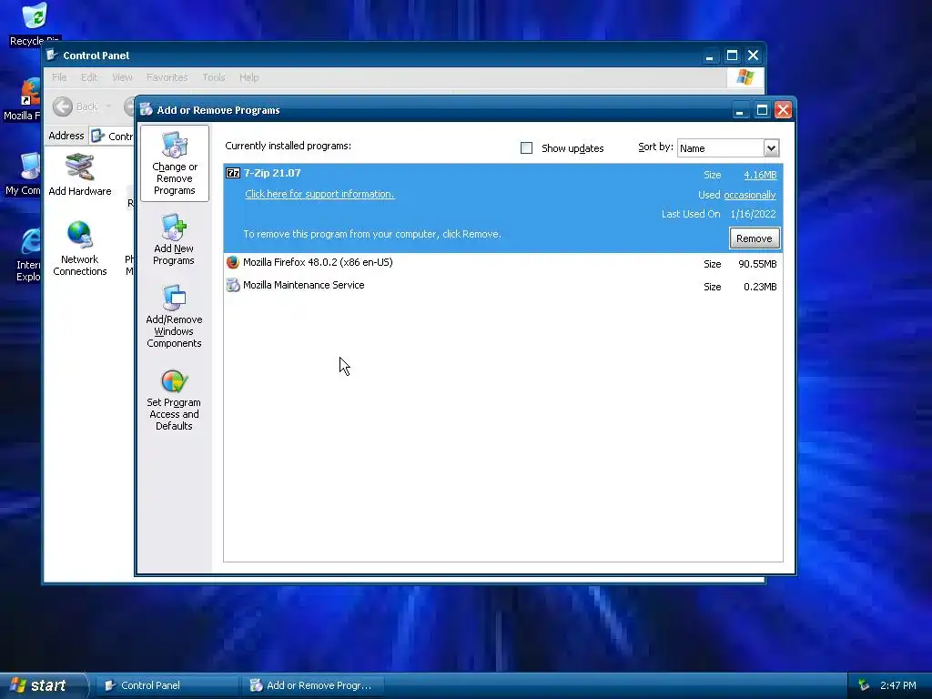Click the 7-Zip program icon

click(x=232, y=173)
